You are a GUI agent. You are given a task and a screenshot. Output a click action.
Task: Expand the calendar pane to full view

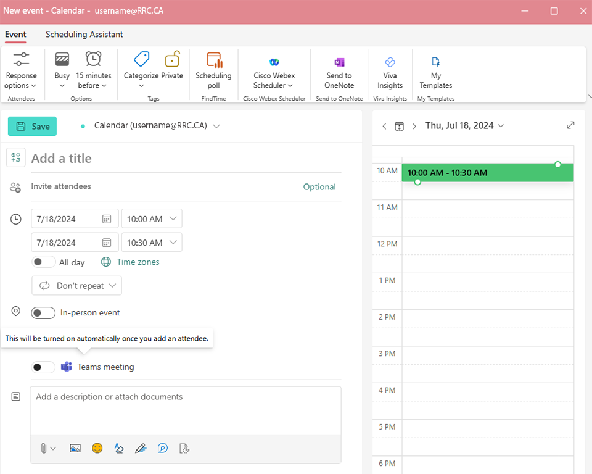pyautogui.click(x=570, y=125)
